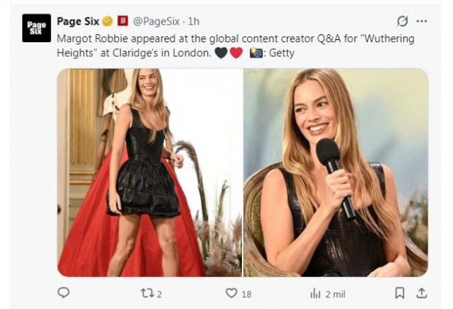Image resolution: width=453 pixels, height=309 pixels.
Task: Open the @PageSix handle link
Action: pyautogui.click(x=156, y=21)
